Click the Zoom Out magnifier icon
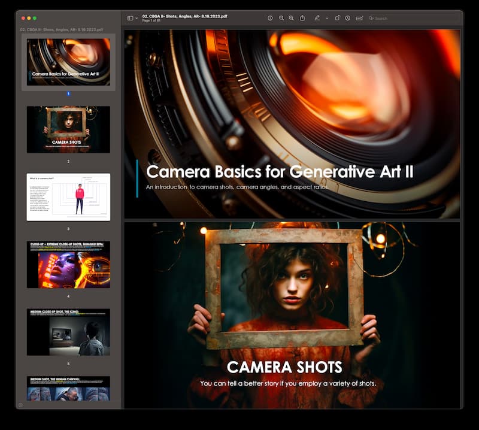This screenshot has height=430, width=479. tap(281, 18)
